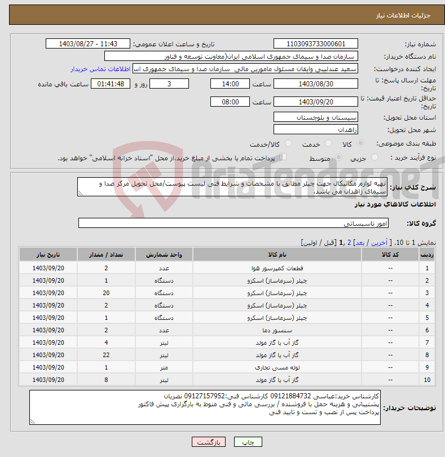Click the resize handle of شرح کلی نیاز box

click(81, 193)
